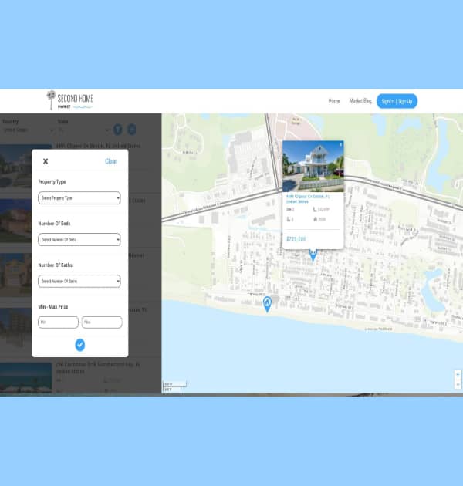Click the Min - Max Price label

53,306
